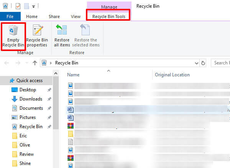
Task: Click the Up arrow navigation button
Action: tap(35, 63)
